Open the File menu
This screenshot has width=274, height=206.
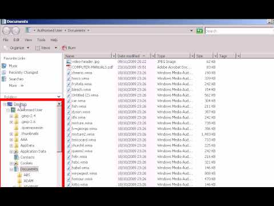[6, 40]
